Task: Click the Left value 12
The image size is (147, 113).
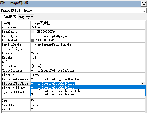Action: (x=88, y=62)
